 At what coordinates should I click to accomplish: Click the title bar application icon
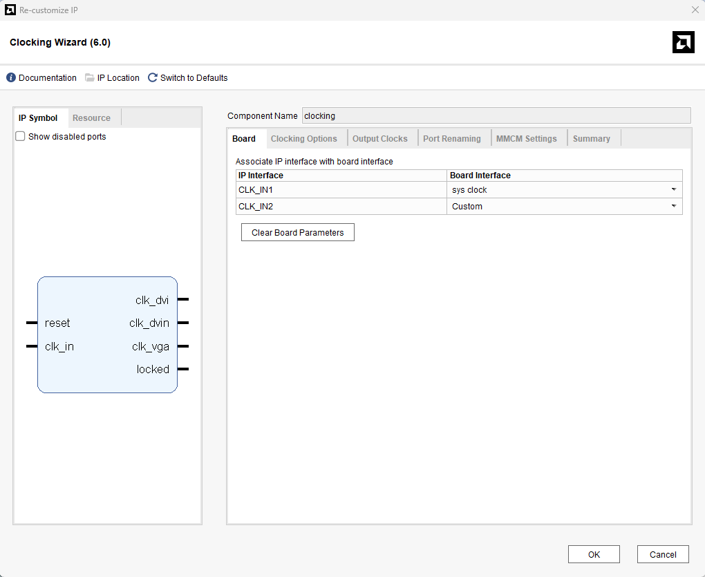coord(10,10)
